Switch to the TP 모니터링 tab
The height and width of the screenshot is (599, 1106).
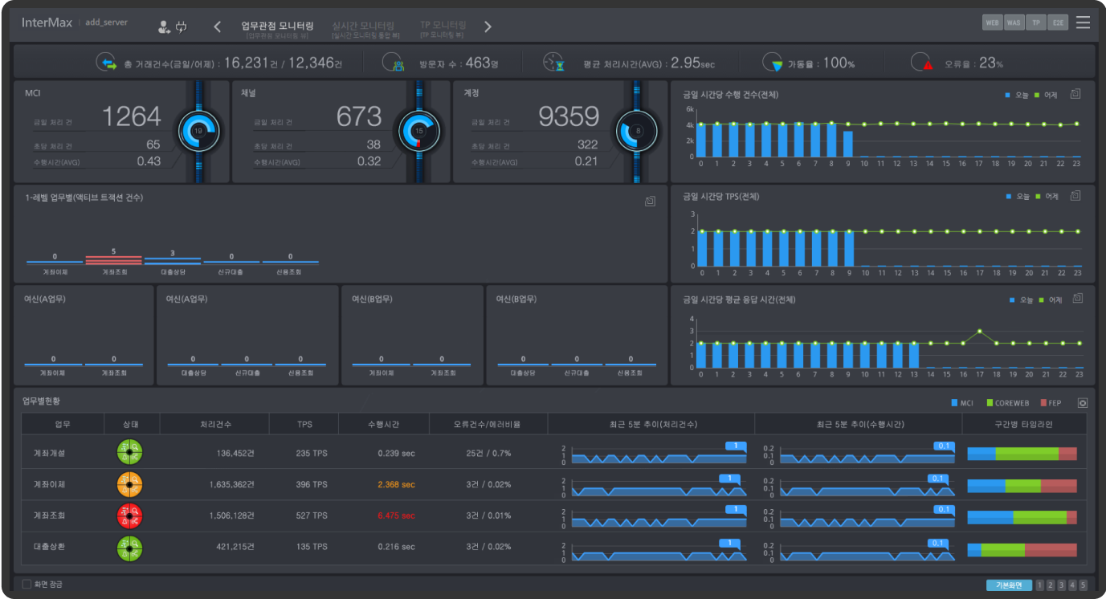[x=443, y=26]
